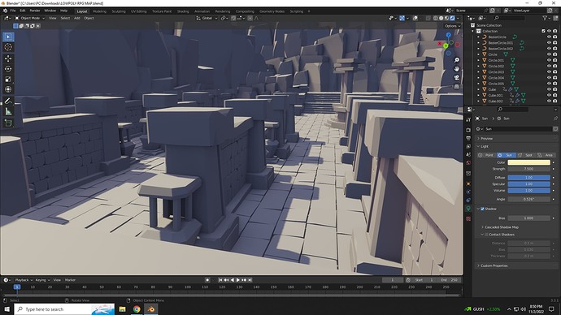Viewport: 561px width, 315px height.
Task: Open the Texture properties tab icon
Action: pyautogui.click(x=468, y=218)
